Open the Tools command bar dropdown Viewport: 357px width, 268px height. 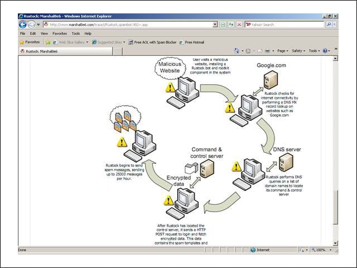(314, 51)
